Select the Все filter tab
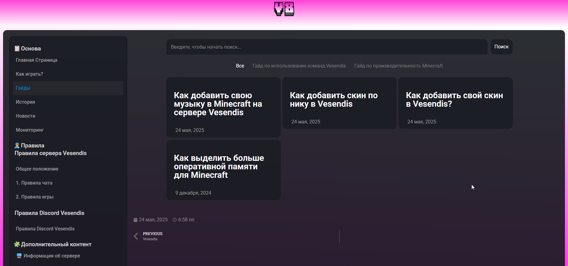The width and height of the screenshot is (568, 266). pos(240,66)
